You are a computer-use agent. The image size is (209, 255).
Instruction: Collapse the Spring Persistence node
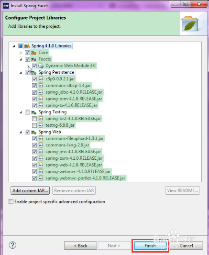21,73
